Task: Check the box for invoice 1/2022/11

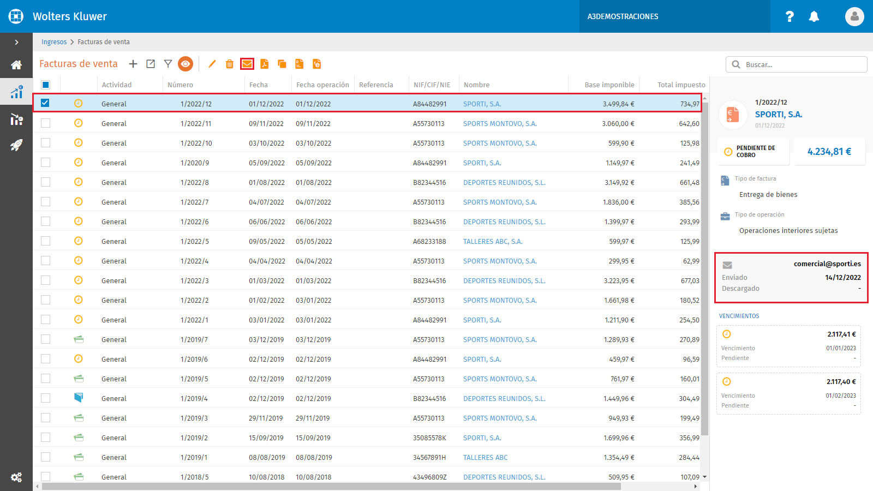Action: coord(45,123)
